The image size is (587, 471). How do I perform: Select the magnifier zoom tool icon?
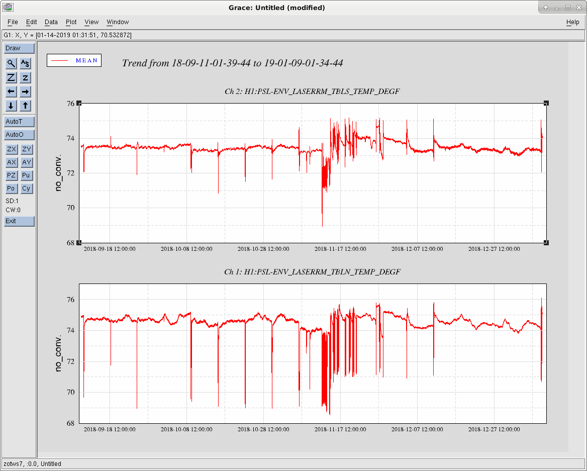pyautogui.click(x=11, y=63)
